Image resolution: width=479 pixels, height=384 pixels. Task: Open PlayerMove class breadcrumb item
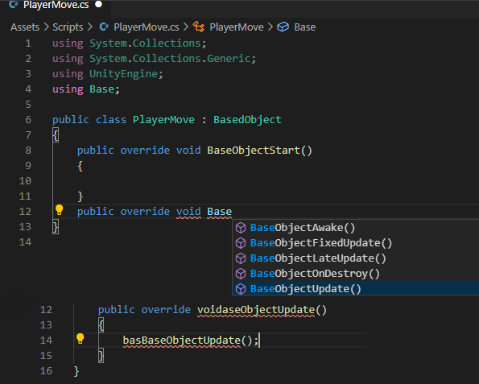click(x=237, y=27)
